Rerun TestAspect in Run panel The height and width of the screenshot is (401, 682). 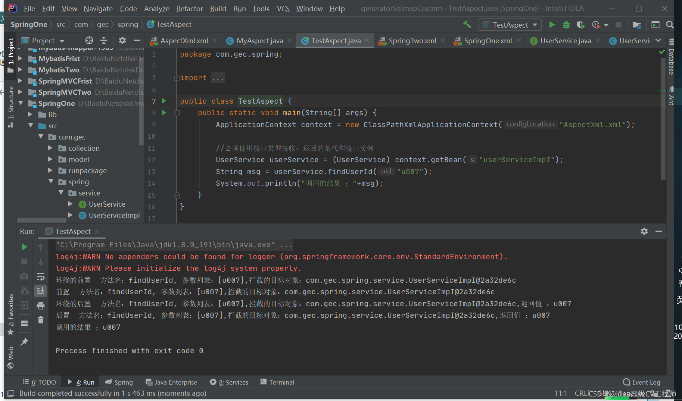pos(24,247)
